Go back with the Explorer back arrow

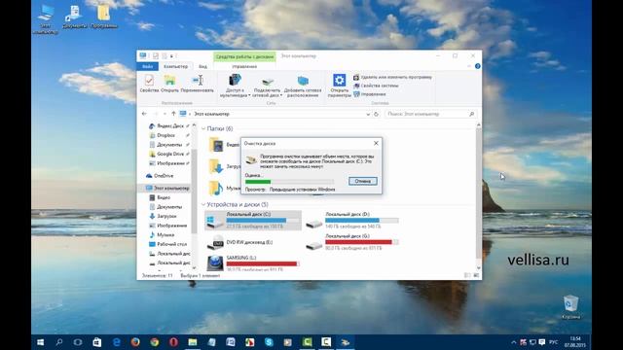click(144, 114)
